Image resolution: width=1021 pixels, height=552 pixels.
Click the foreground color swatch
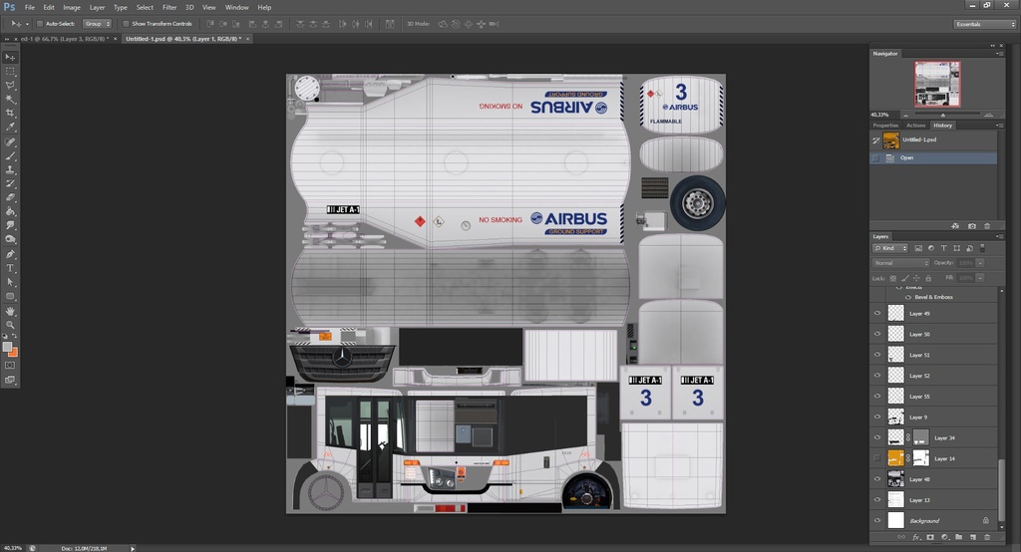coord(8,346)
